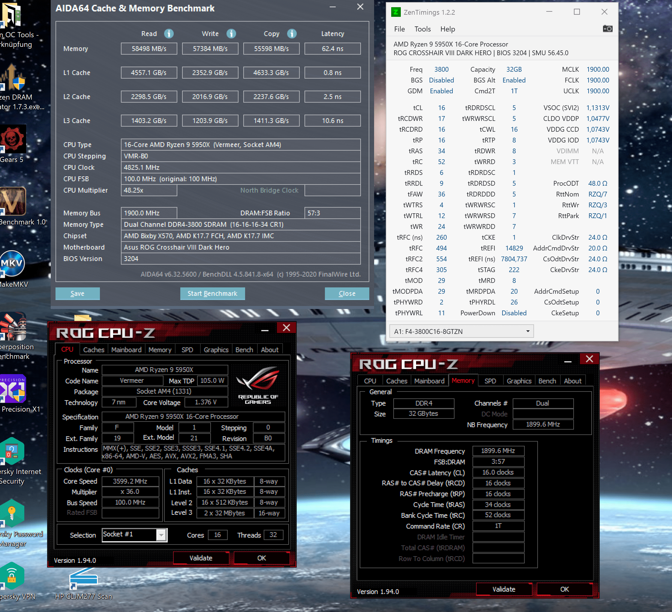The height and width of the screenshot is (612, 672).
Task: Expand the Socket #1 selection dropdown
Action: (161, 535)
